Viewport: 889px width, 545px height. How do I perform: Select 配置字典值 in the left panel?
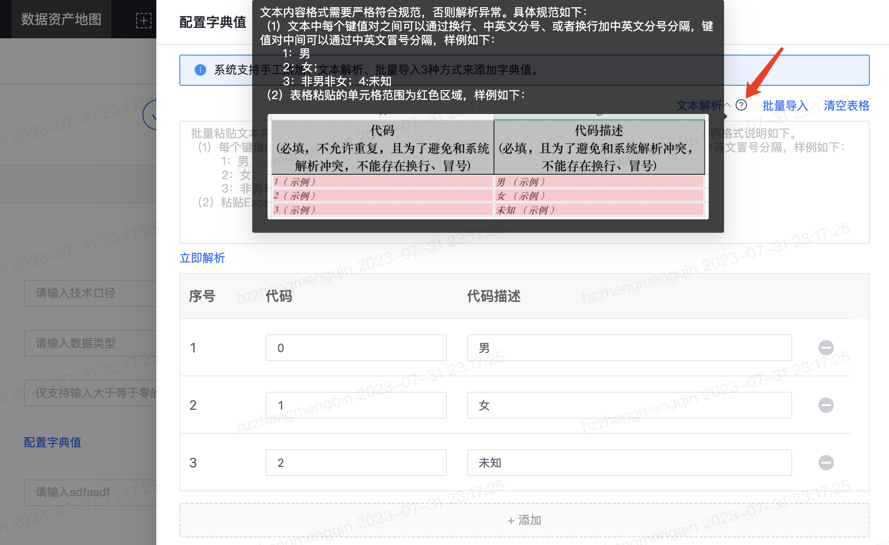click(x=52, y=443)
